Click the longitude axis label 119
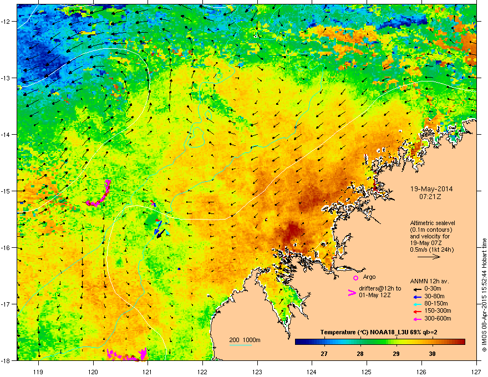The width and height of the screenshot is (488, 377). pos(38,372)
